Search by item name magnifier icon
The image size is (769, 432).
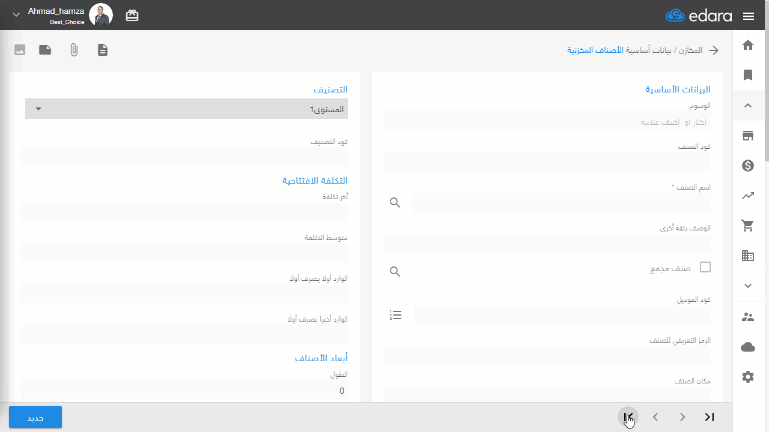(x=395, y=203)
